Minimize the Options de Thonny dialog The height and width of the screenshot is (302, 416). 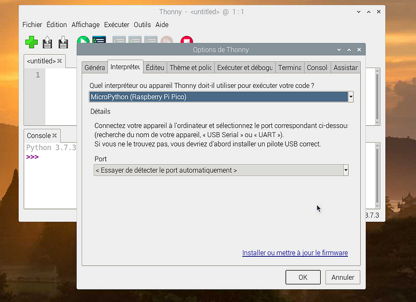(x=339, y=49)
